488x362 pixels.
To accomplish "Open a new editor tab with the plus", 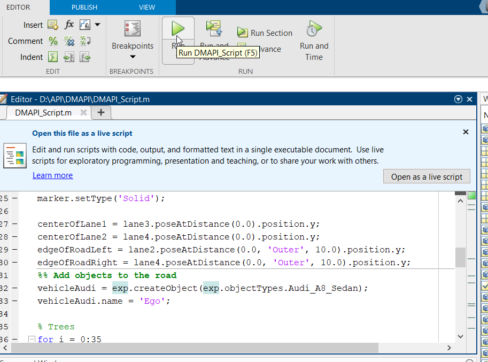I will tap(100, 113).
